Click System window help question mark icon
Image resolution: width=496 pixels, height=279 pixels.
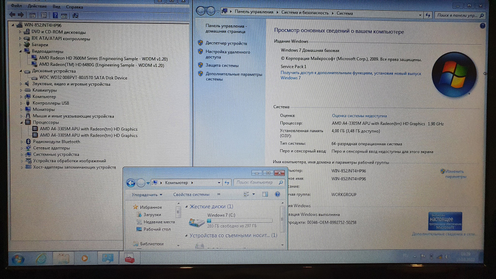[483, 26]
